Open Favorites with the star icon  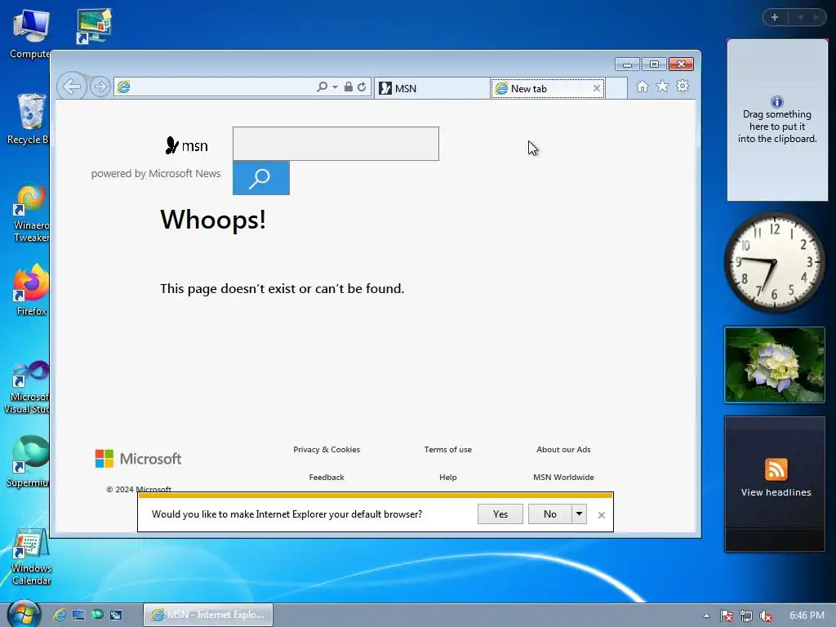click(662, 87)
